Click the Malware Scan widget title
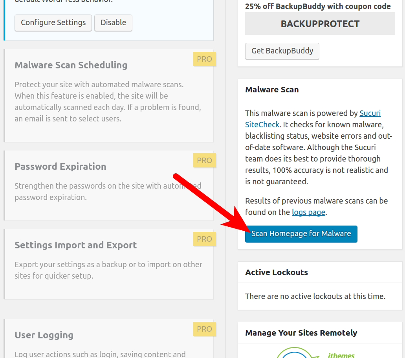Viewport: 405px width, 358px height. pyautogui.click(x=272, y=90)
